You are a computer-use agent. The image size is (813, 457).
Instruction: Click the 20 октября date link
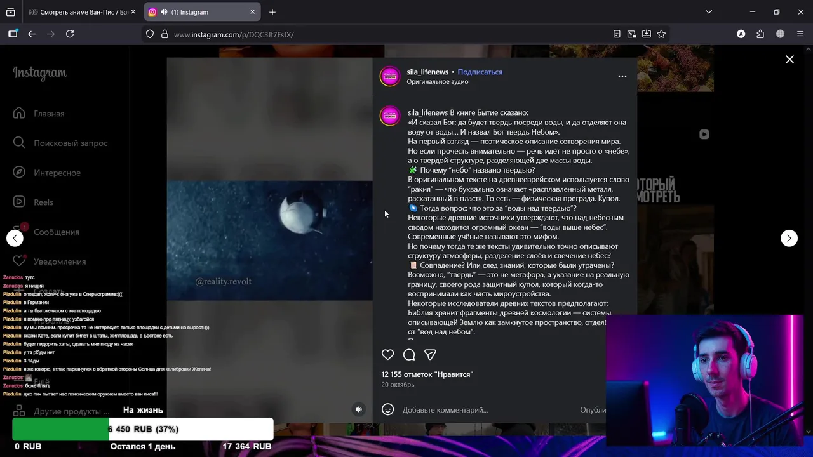point(398,385)
